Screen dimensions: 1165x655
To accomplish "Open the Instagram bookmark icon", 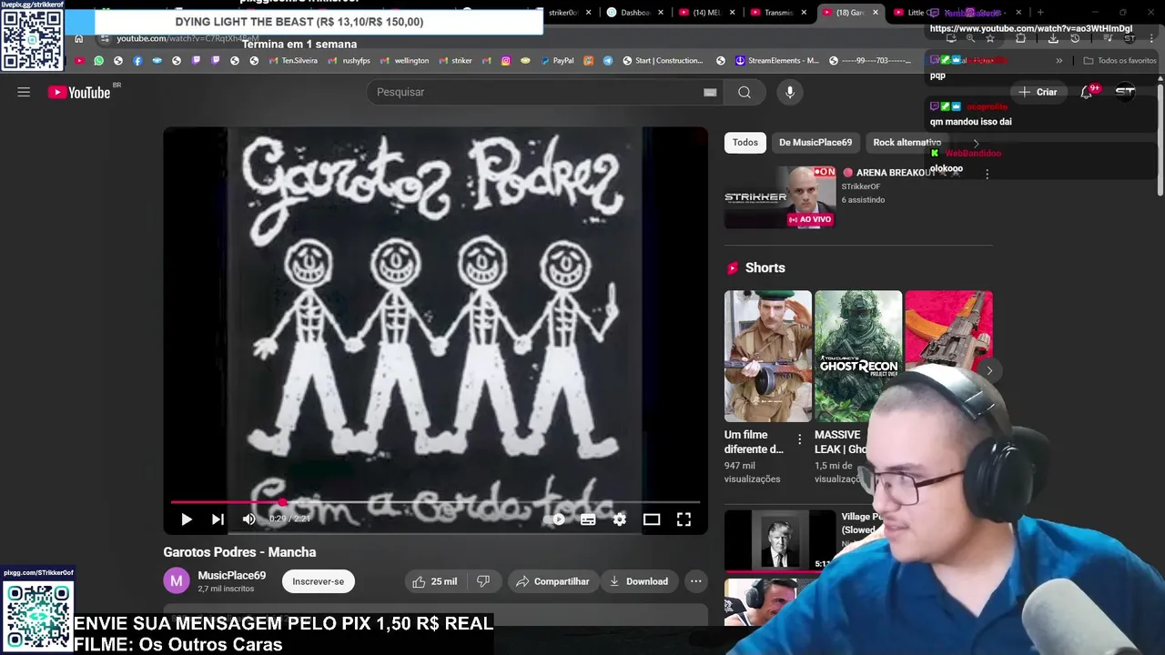I will point(506,61).
